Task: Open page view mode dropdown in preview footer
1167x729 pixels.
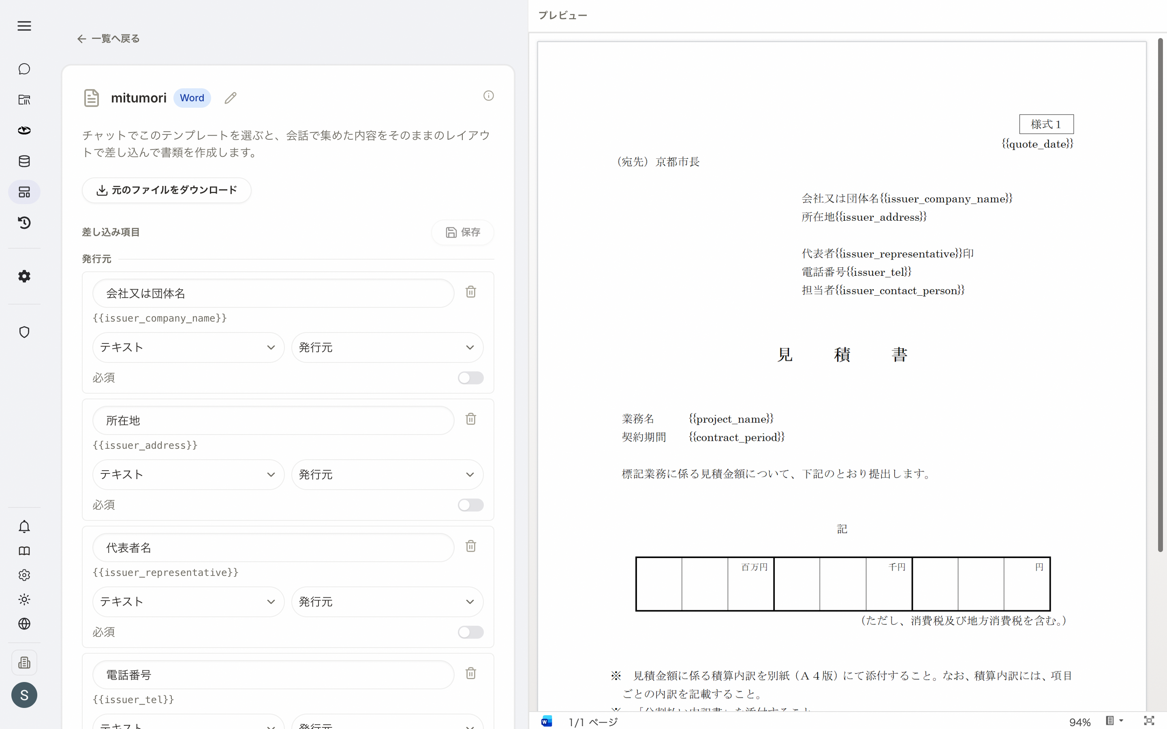Action: click(x=1114, y=721)
